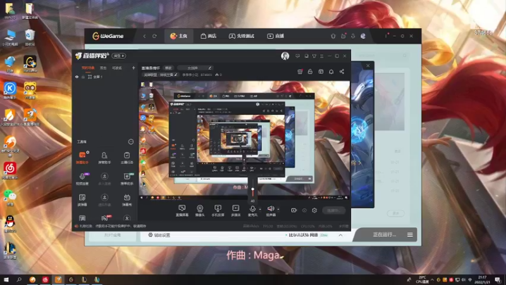Screen dimensions: 506x285
Task: Click the layout icon above preview
Action: coord(321,72)
